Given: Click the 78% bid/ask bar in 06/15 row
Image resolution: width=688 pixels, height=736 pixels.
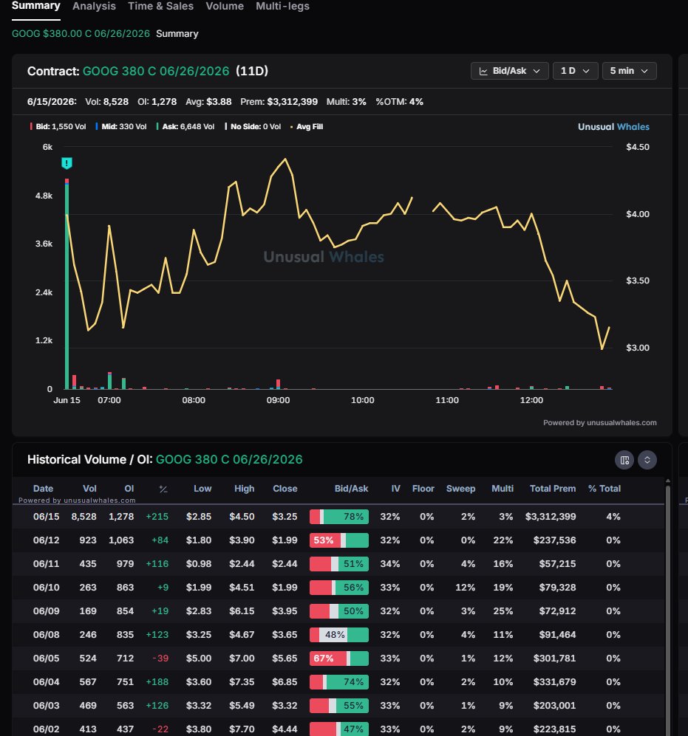Looking at the screenshot, I should (339, 517).
